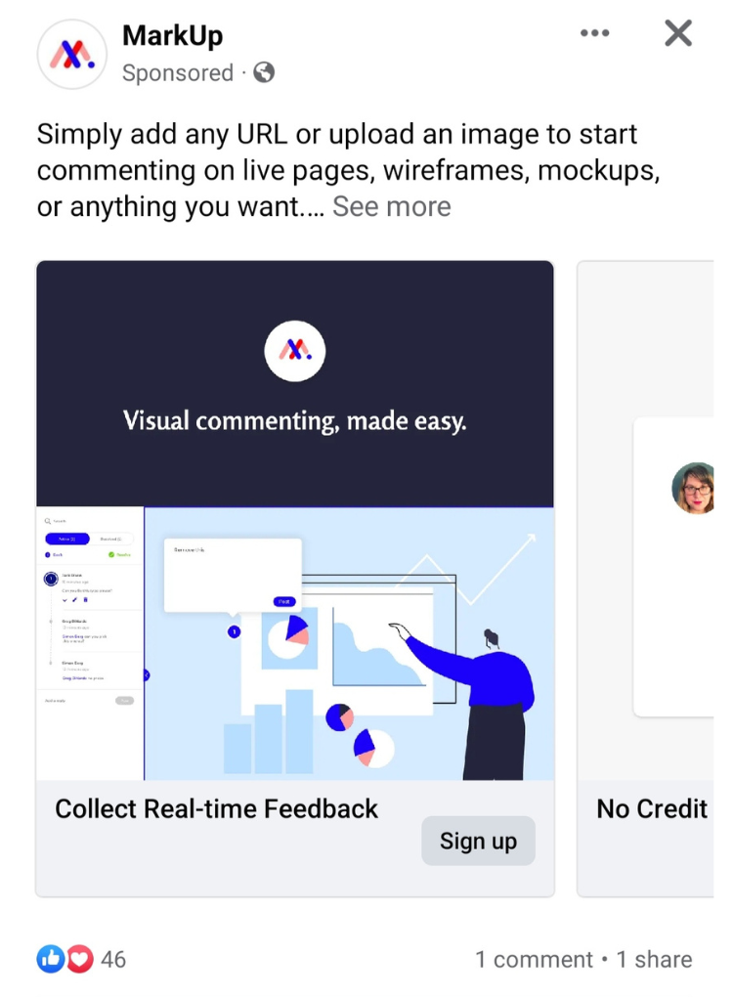Click the ad post description text
733x997 pixels.
(348, 170)
